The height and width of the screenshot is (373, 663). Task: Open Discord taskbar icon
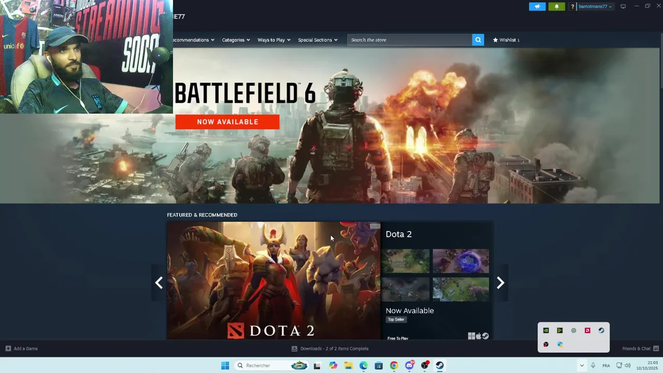409,365
